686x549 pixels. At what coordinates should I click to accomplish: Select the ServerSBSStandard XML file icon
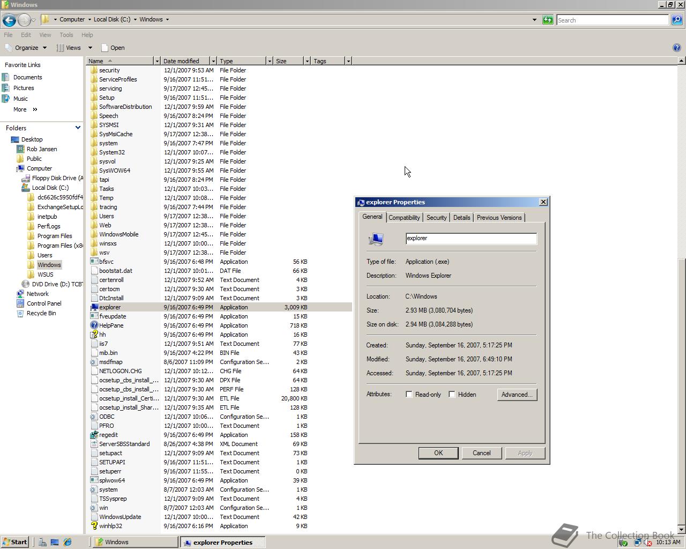[x=94, y=444]
